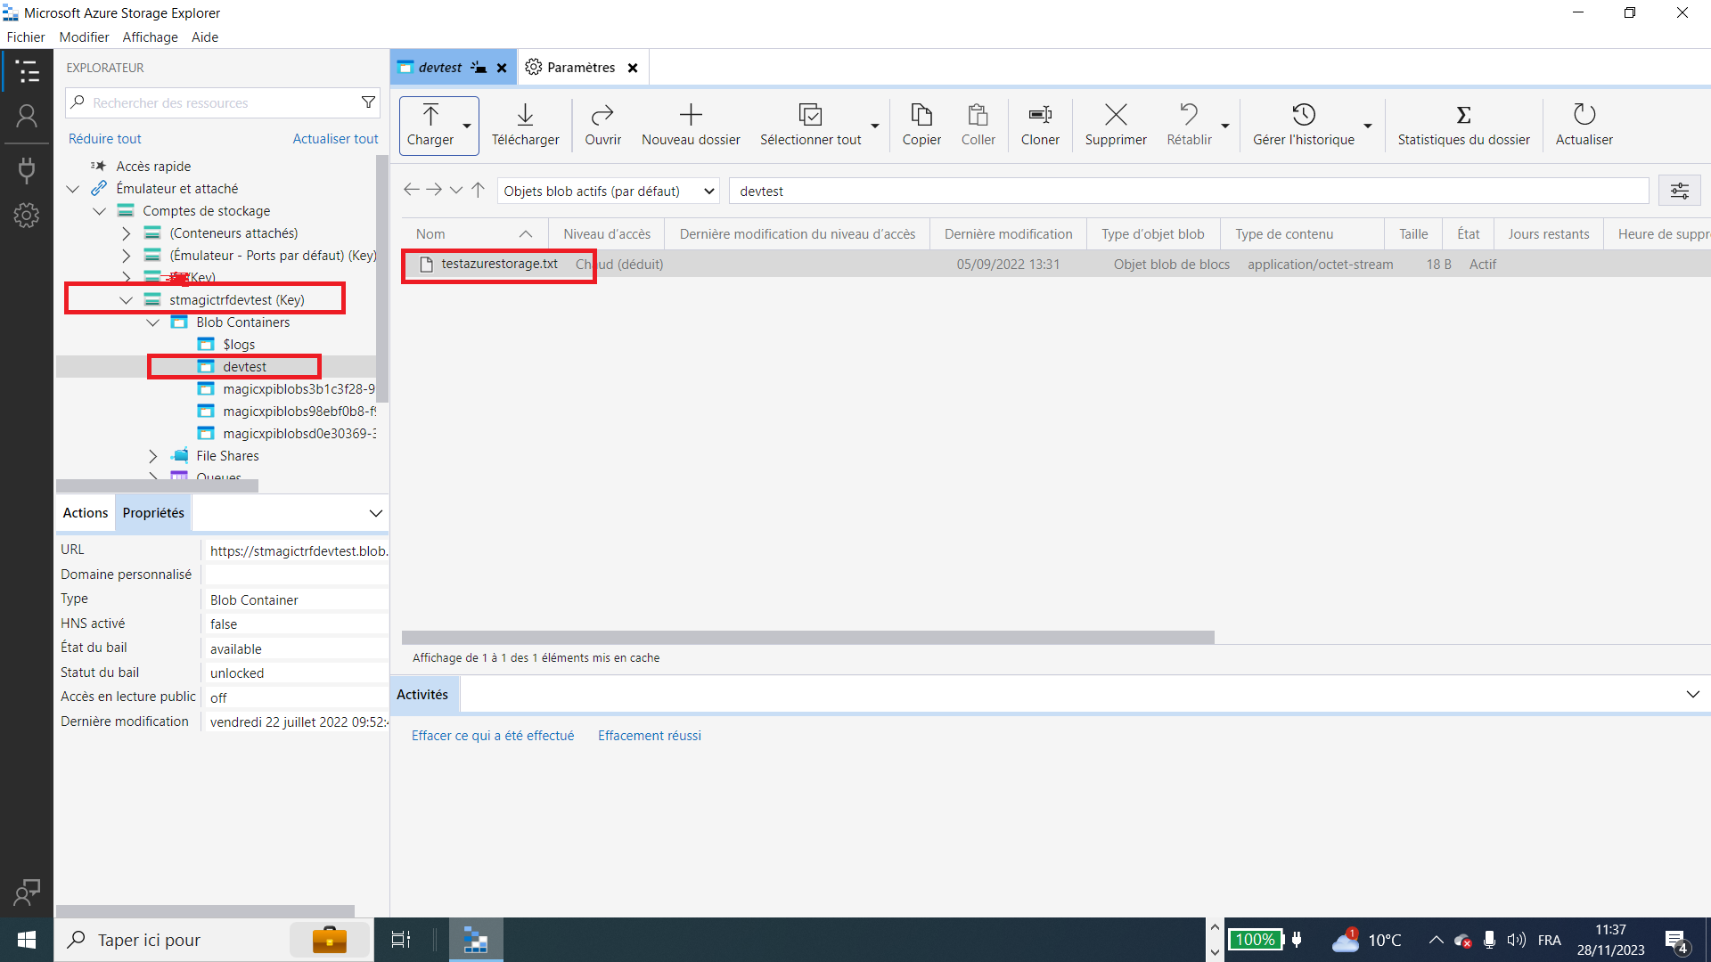Click the Actualiser tout link

coord(334,138)
